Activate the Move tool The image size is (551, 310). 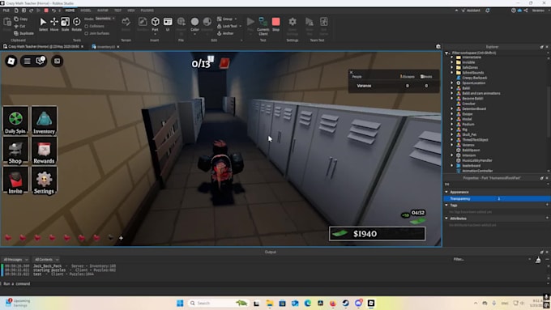point(54,24)
